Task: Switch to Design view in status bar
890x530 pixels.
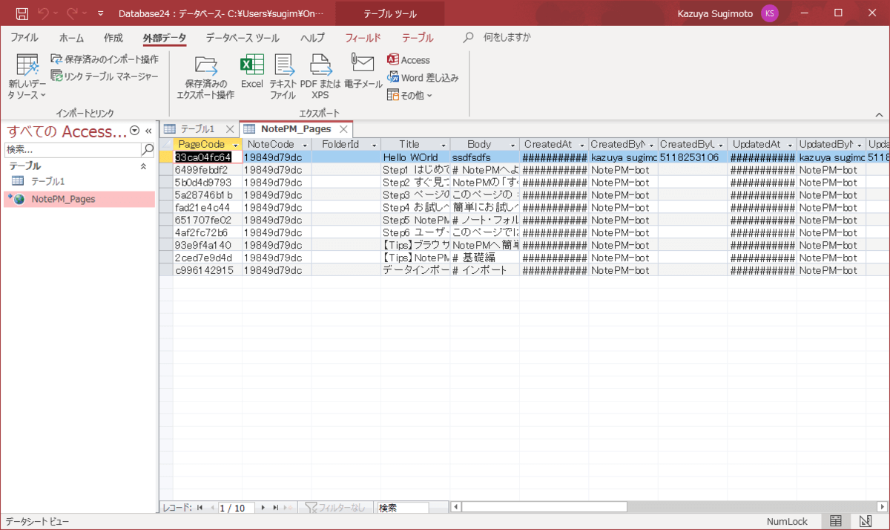Action: click(864, 521)
